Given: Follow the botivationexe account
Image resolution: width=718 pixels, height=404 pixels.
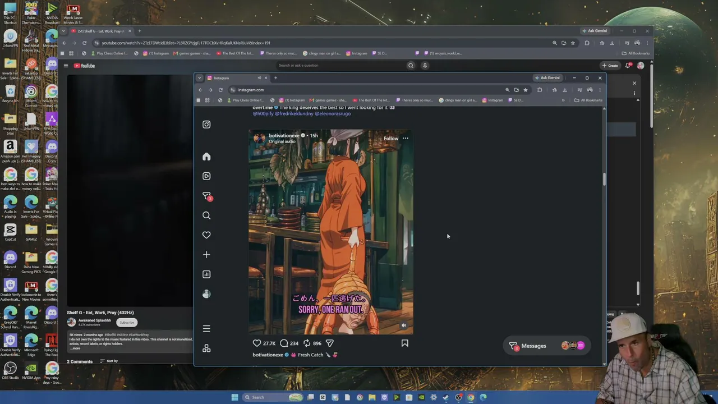Looking at the screenshot, I should click(391, 138).
